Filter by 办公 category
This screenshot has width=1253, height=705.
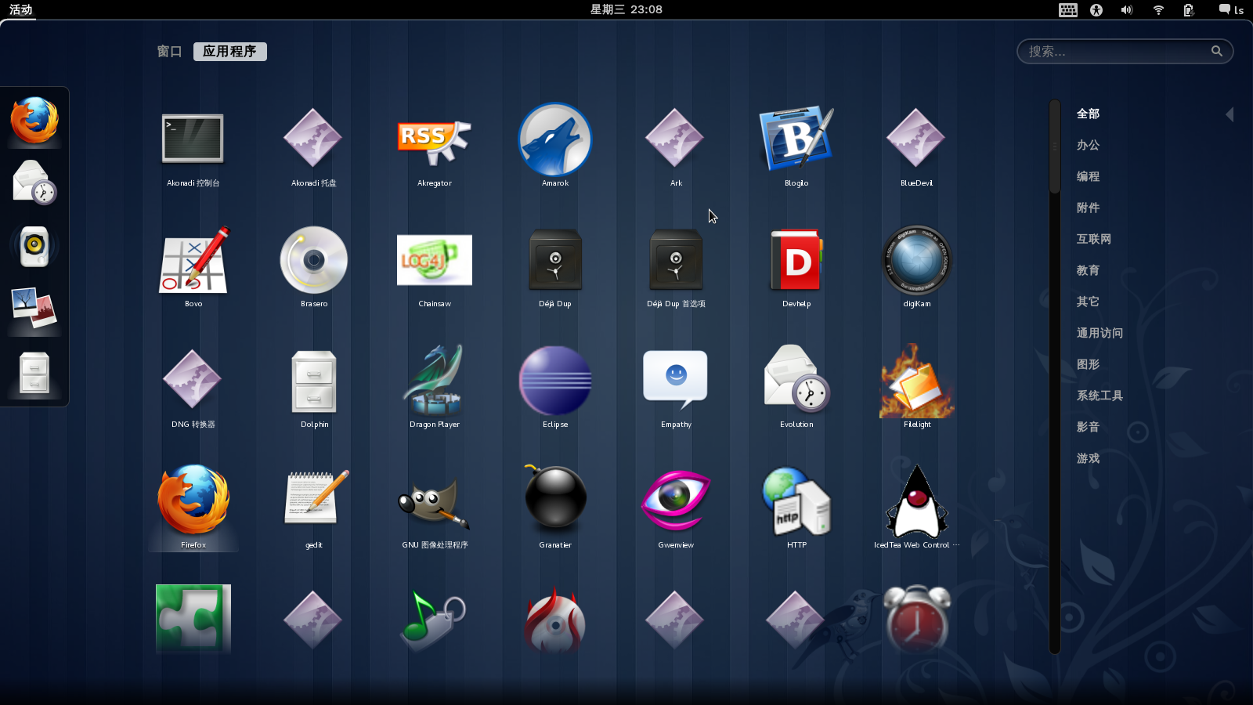point(1088,146)
